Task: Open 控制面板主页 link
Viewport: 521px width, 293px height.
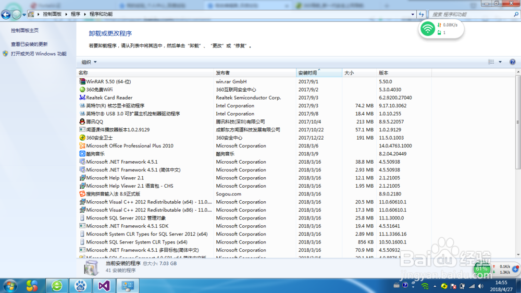Action: [x=24, y=30]
